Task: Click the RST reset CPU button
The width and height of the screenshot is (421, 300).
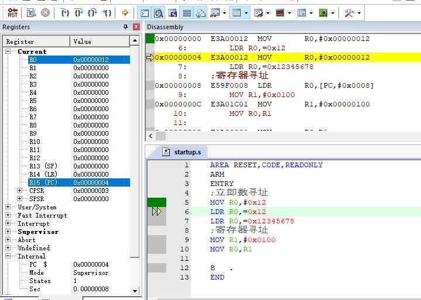Action: pyautogui.click(x=13, y=12)
